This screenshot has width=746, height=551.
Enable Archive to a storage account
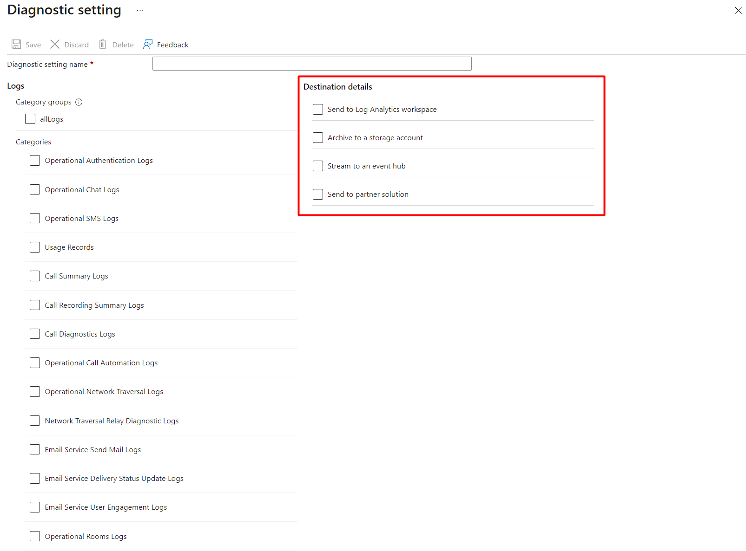pyautogui.click(x=318, y=137)
